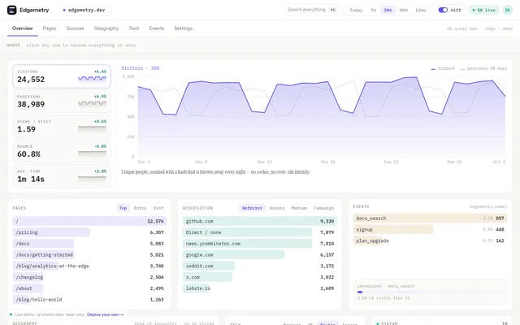
Task: Select the docs_search event row
Action: (x=430, y=219)
